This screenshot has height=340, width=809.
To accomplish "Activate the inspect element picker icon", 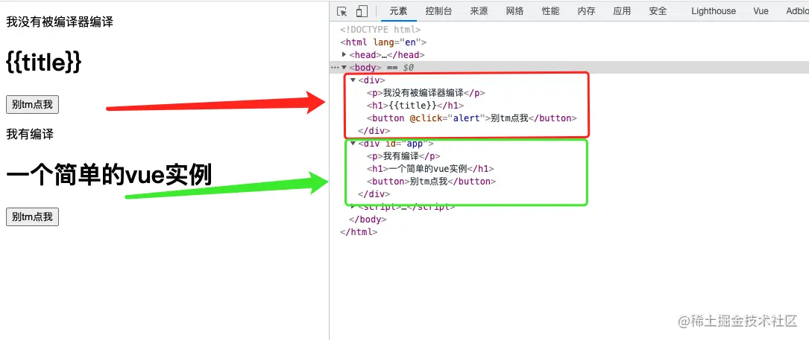I will (x=341, y=11).
